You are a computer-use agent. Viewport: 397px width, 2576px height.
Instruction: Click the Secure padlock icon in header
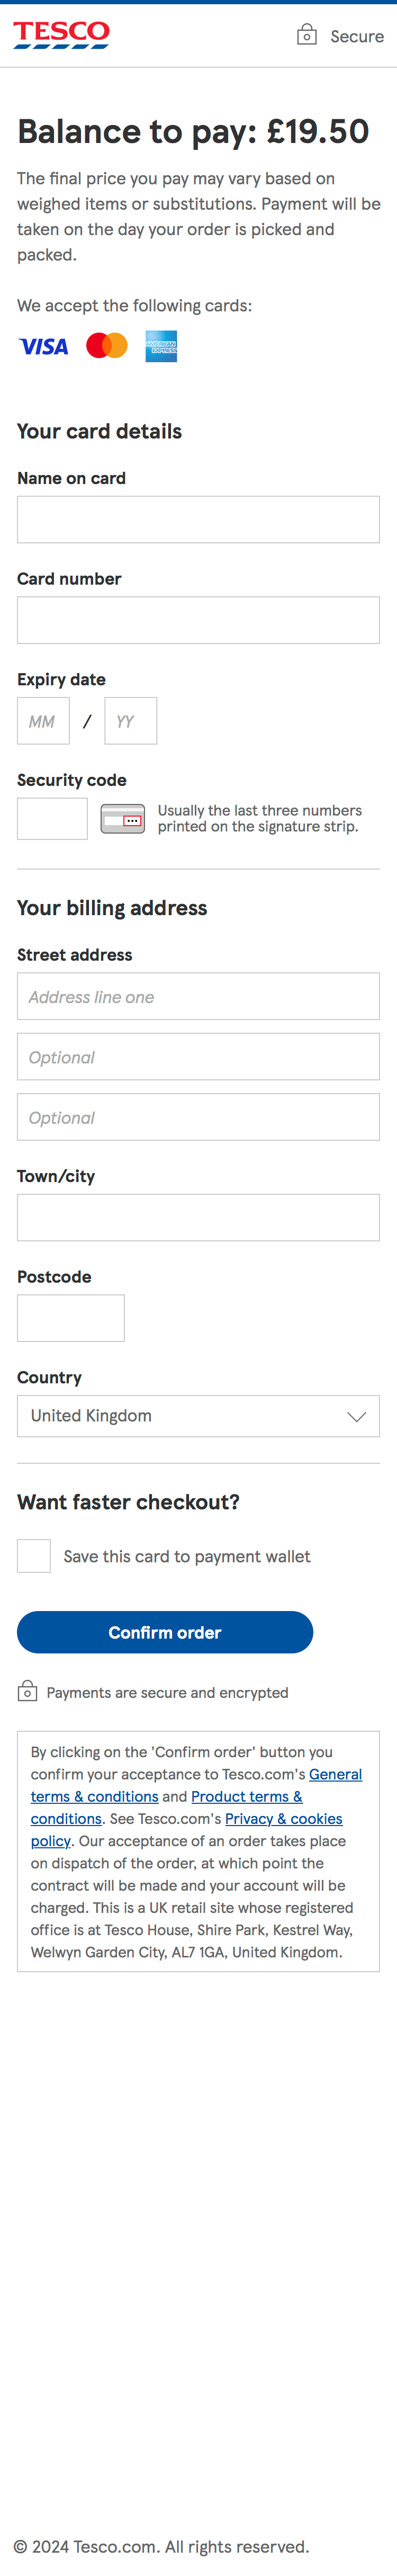[x=307, y=35]
